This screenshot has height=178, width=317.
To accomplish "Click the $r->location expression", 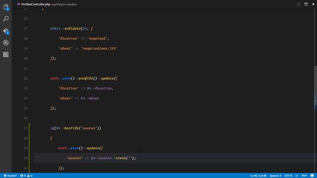I will [99, 88].
